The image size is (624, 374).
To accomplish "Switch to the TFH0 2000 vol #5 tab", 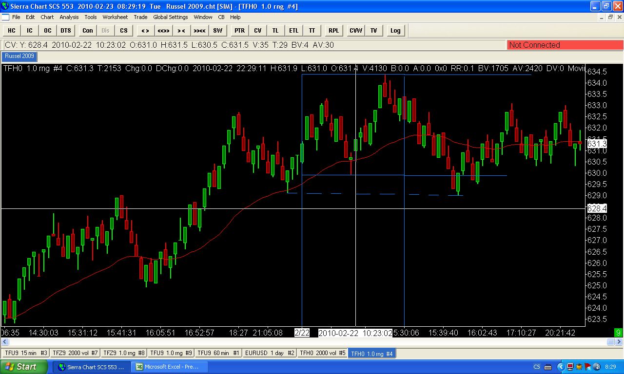I will point(323,353).
